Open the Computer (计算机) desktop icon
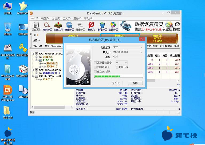Screen dimensions: 205x145 tap(8, 8)
